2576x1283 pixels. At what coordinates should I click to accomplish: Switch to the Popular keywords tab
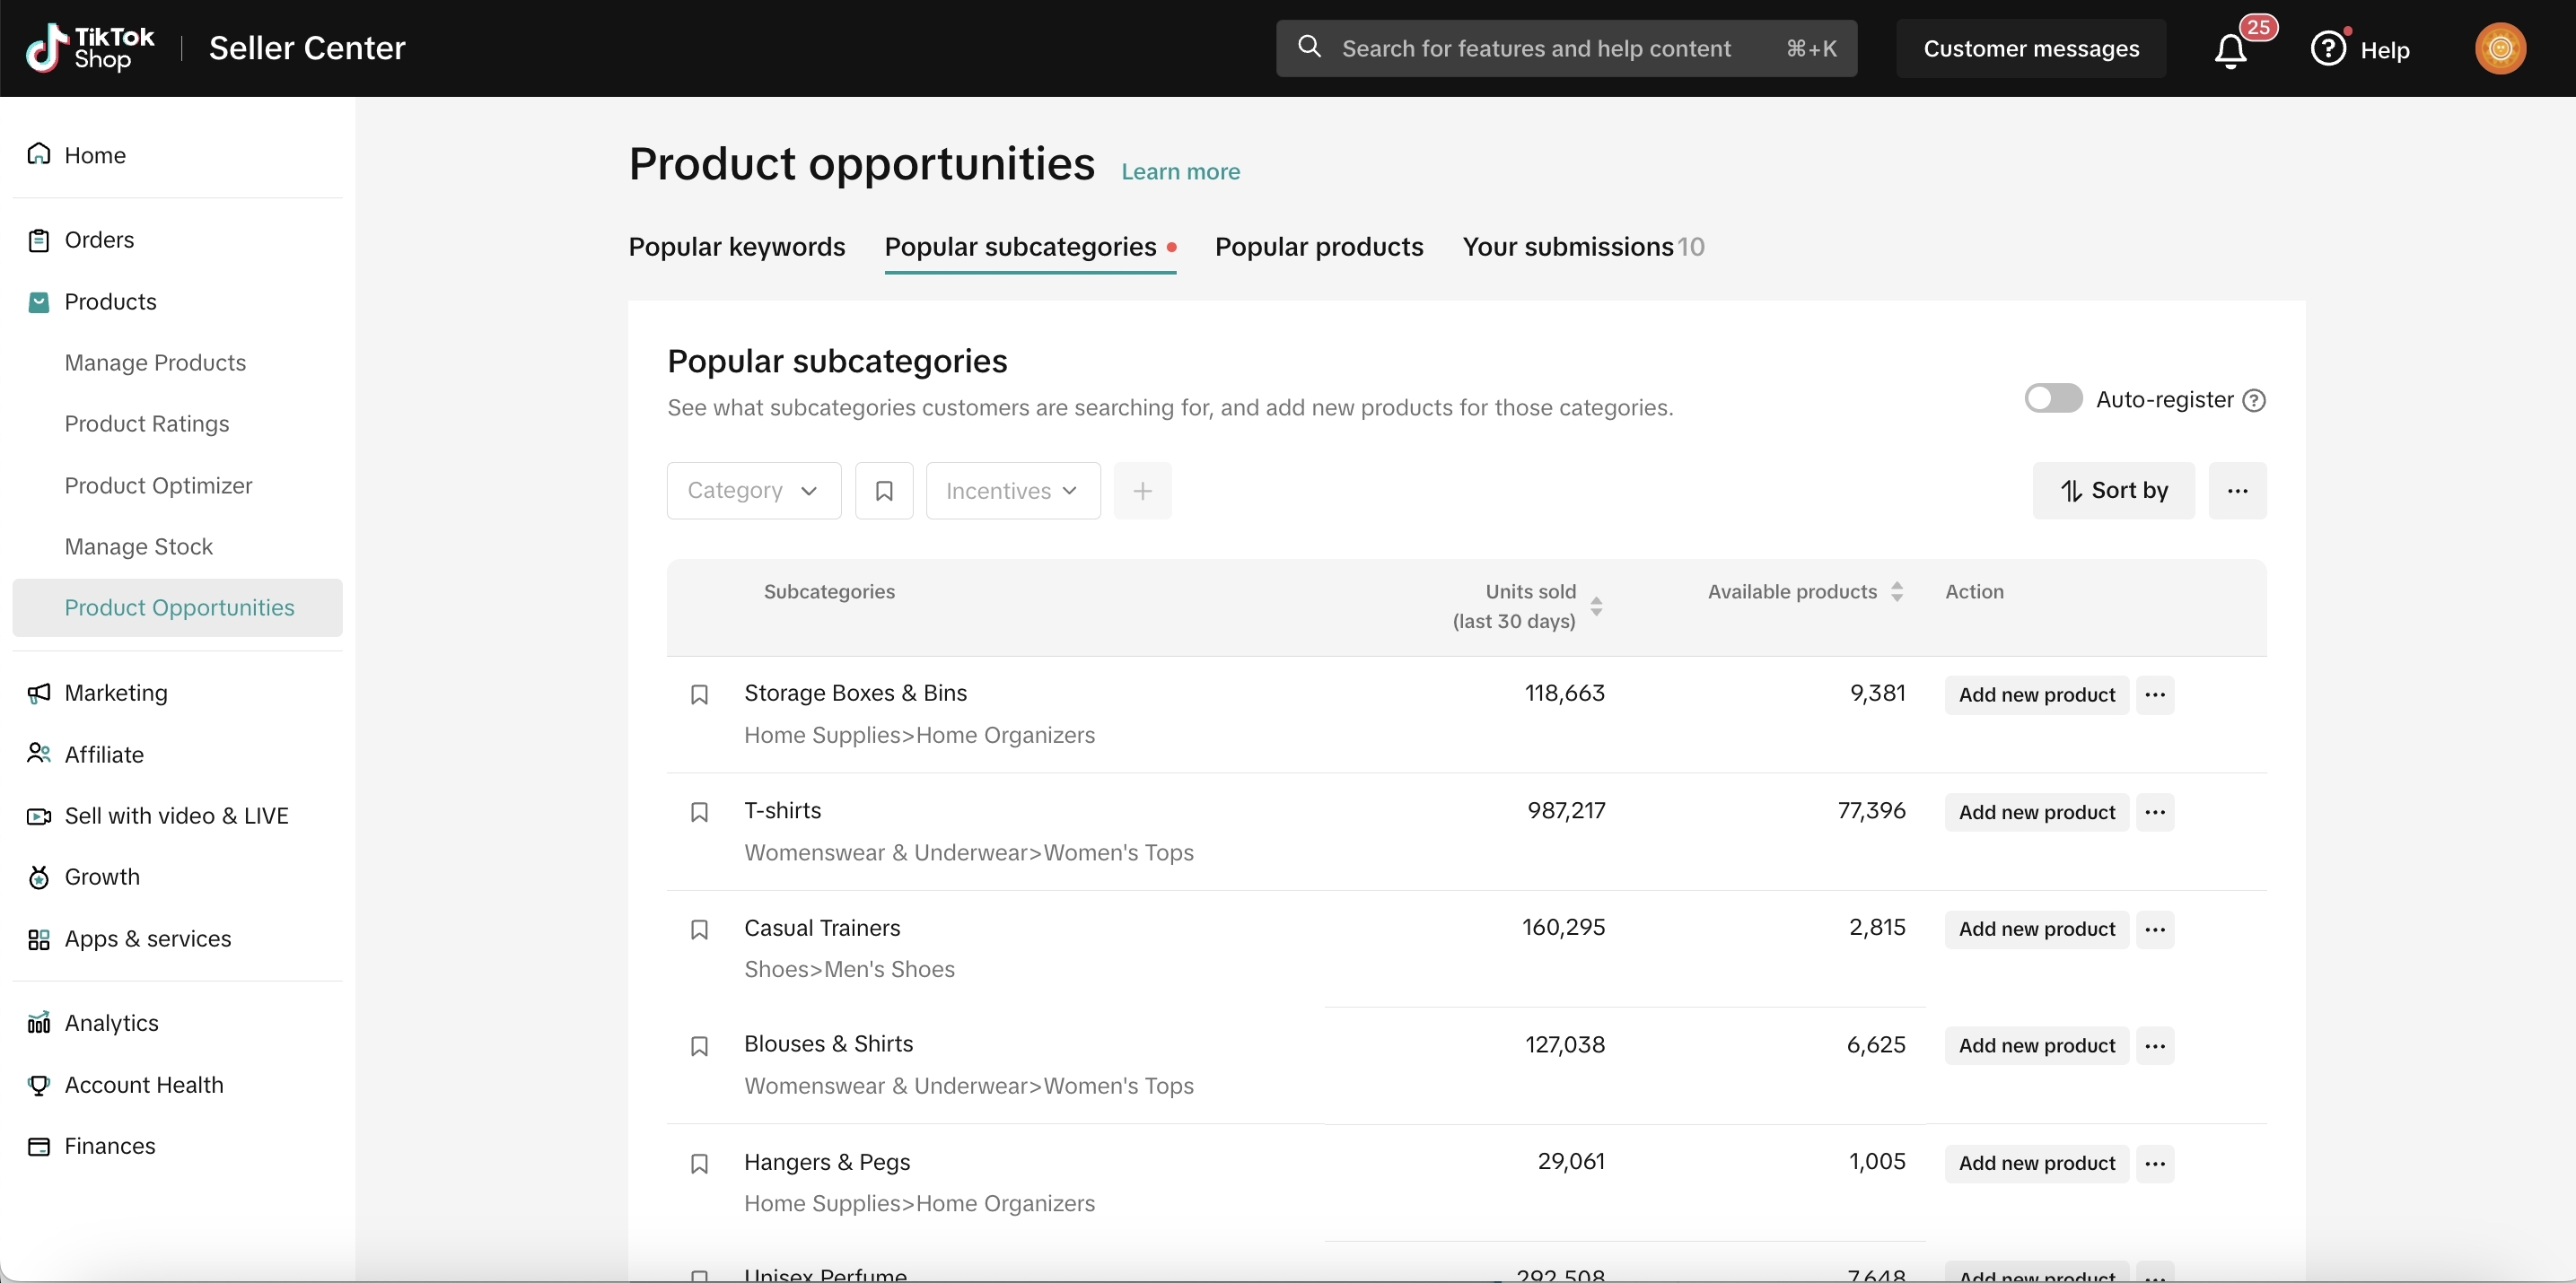point(737,247)
